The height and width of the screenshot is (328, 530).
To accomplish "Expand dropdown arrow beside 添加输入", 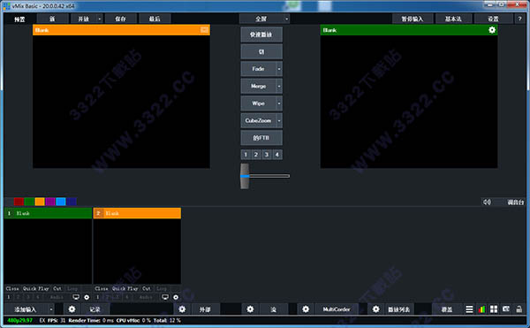I will pyautogui.click(x=51, y=309).
